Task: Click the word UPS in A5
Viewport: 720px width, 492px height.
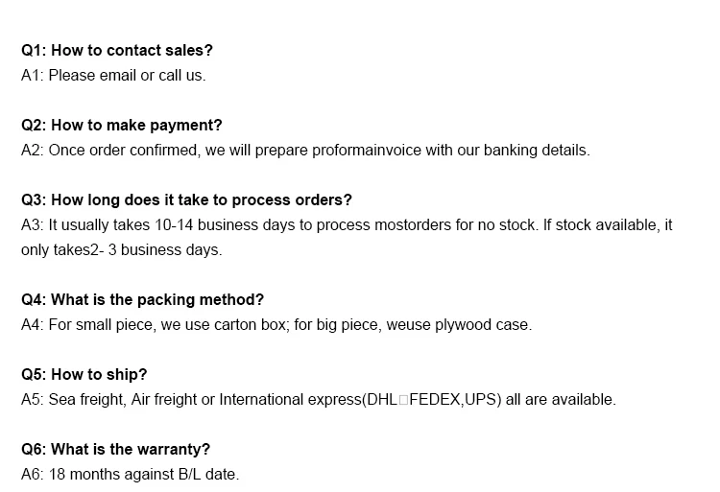Action: [480, 399]
